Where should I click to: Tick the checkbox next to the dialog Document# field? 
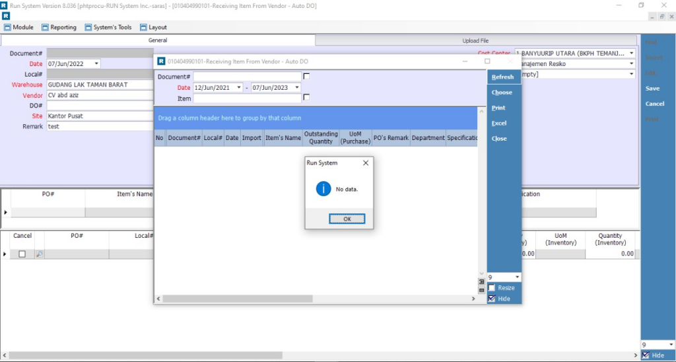click(306, 77)
